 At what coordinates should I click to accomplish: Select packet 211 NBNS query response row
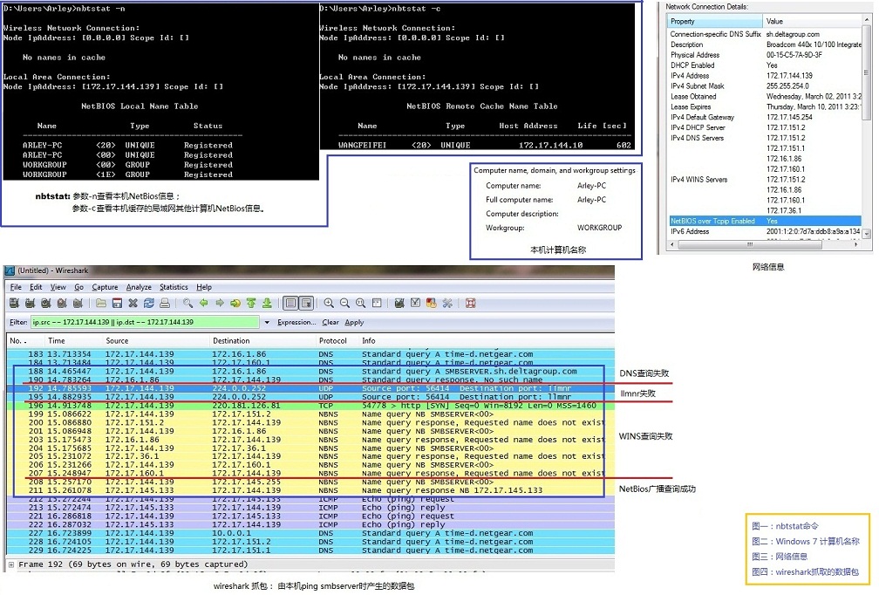(310, 490)
